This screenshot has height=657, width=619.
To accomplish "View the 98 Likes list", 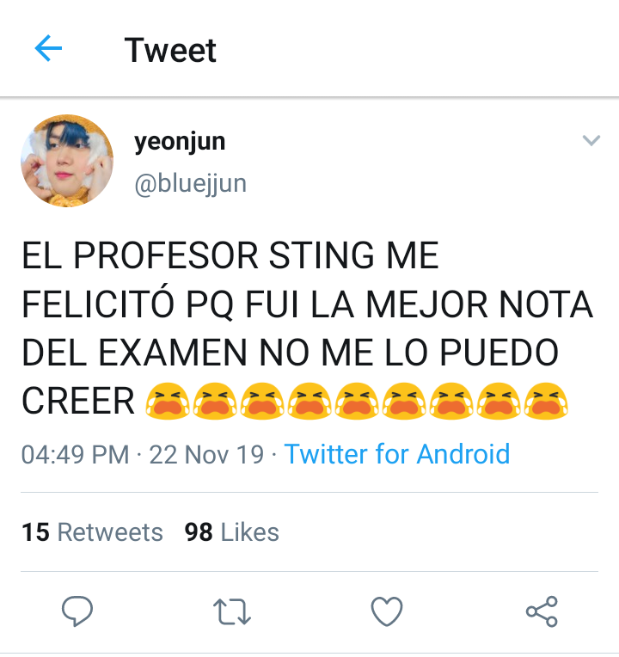I will [231, 532].
